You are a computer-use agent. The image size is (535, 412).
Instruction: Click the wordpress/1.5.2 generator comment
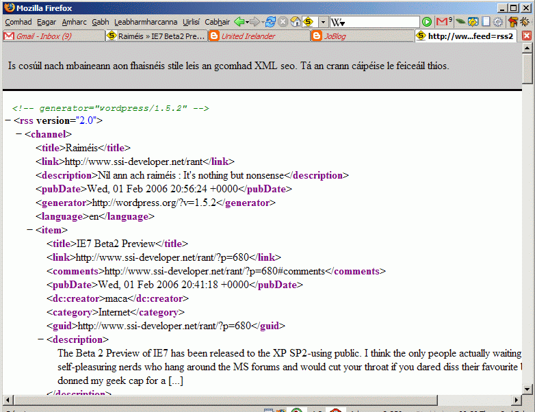tap(110, 108)
